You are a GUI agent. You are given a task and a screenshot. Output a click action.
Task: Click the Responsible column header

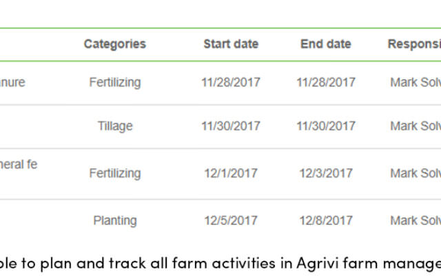click(414, 44)
